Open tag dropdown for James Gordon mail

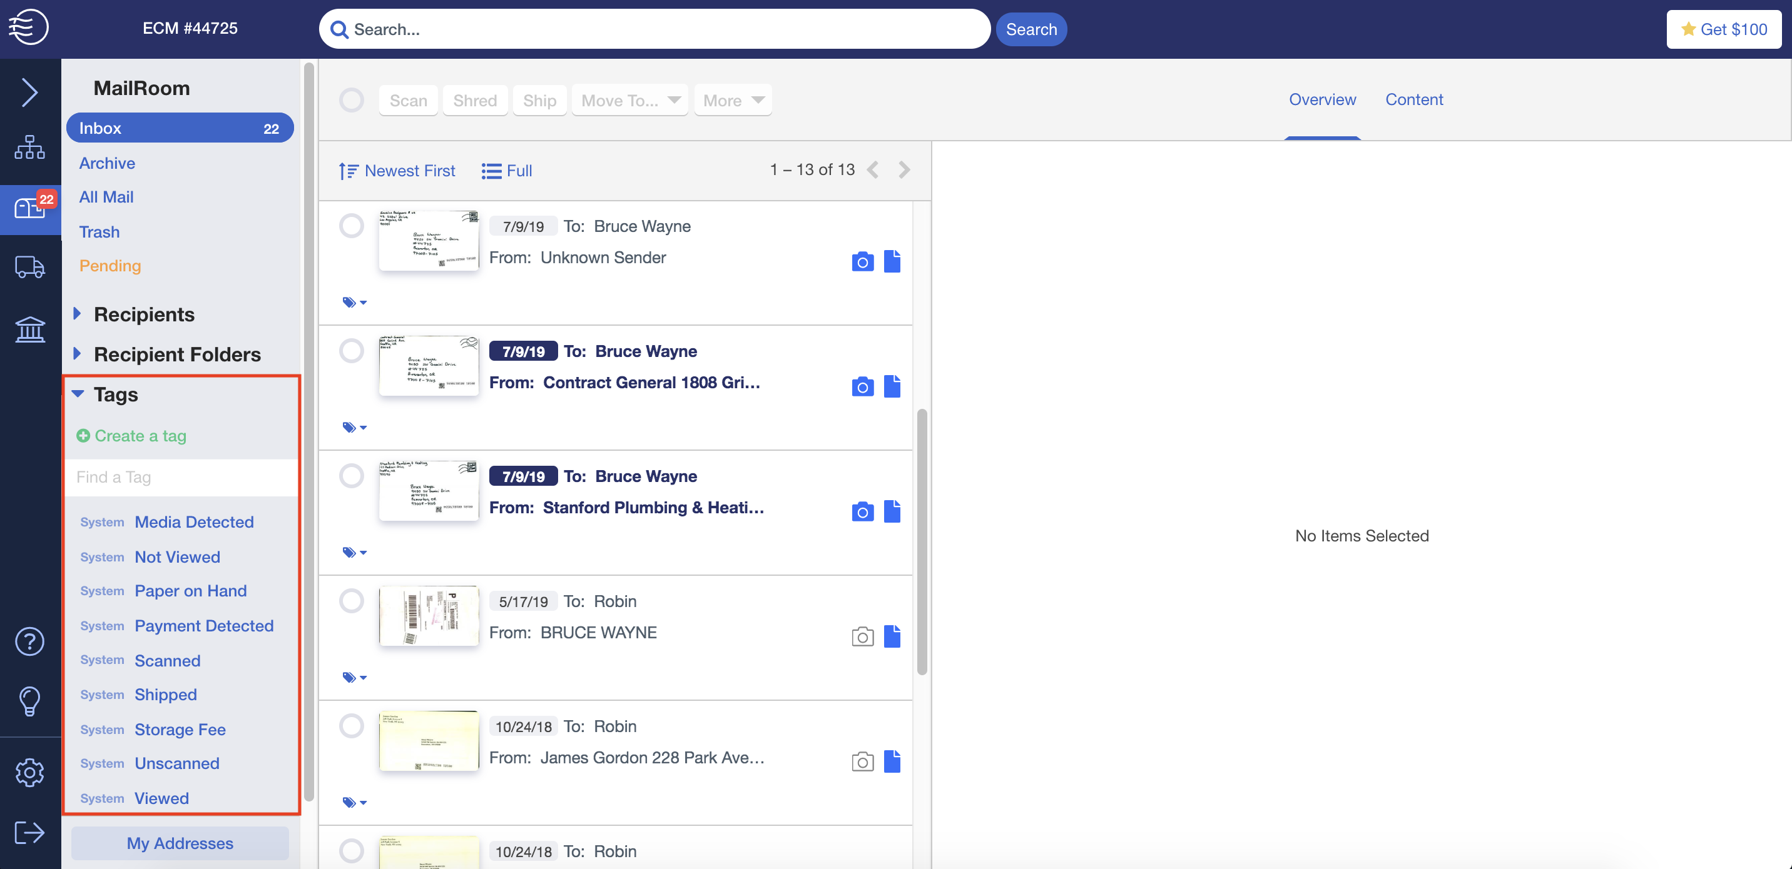355,803
